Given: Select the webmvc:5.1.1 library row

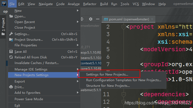Looking at the screenshot, I should pos(91,90).
